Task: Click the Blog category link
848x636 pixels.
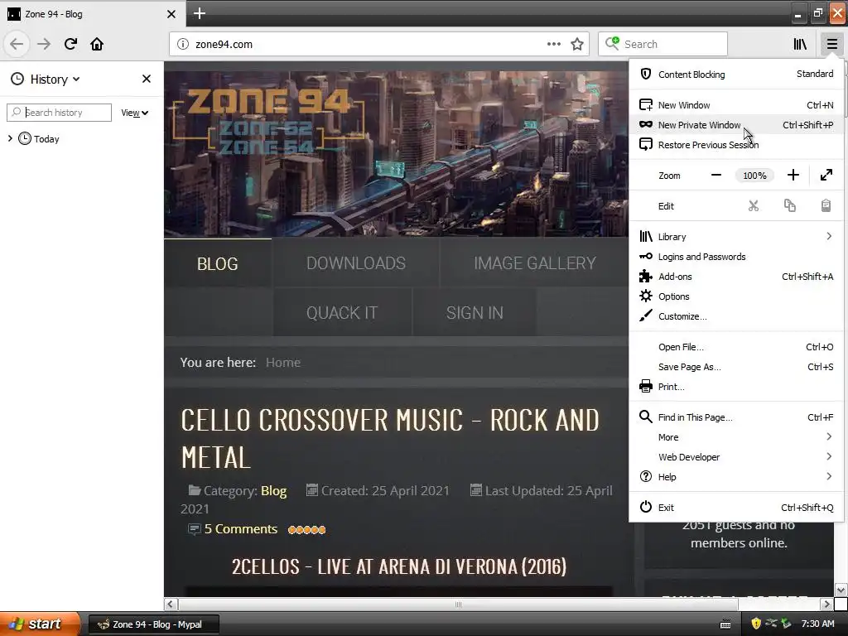Action: coord(273,490)
